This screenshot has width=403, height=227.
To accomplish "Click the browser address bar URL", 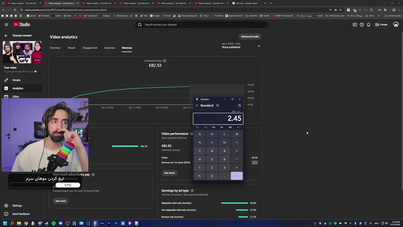I will click(65, 10).
